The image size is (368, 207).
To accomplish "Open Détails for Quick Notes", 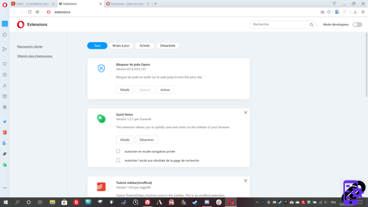I will (x=125, y=140).
